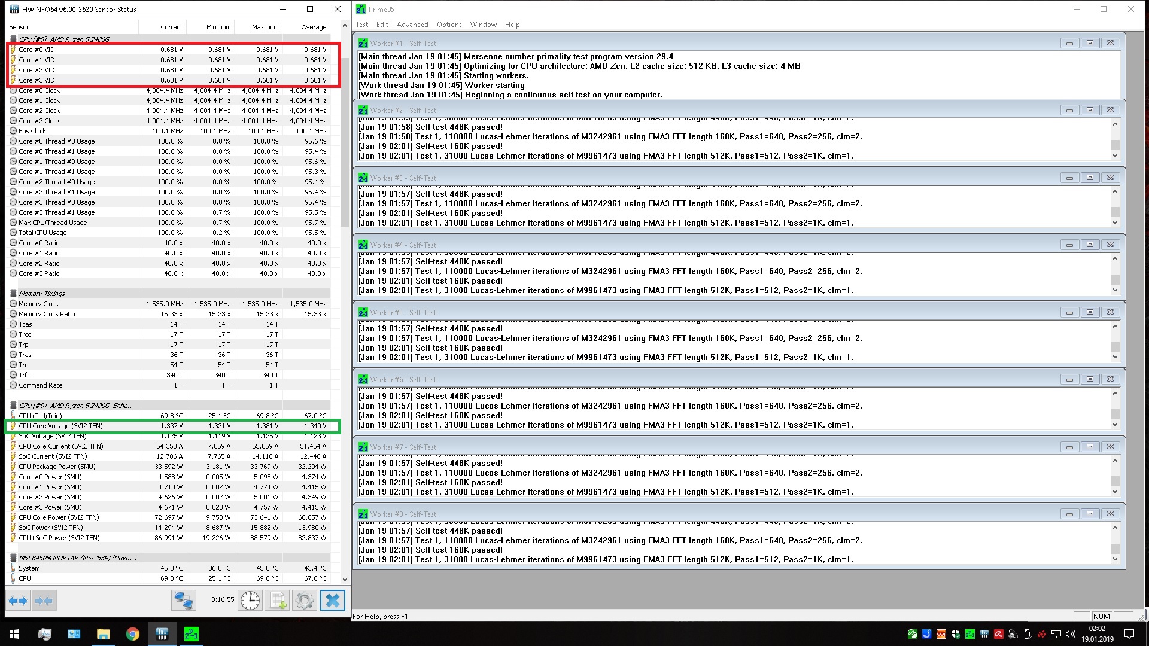Open the Prime95 Test menu

coord(361,25)
